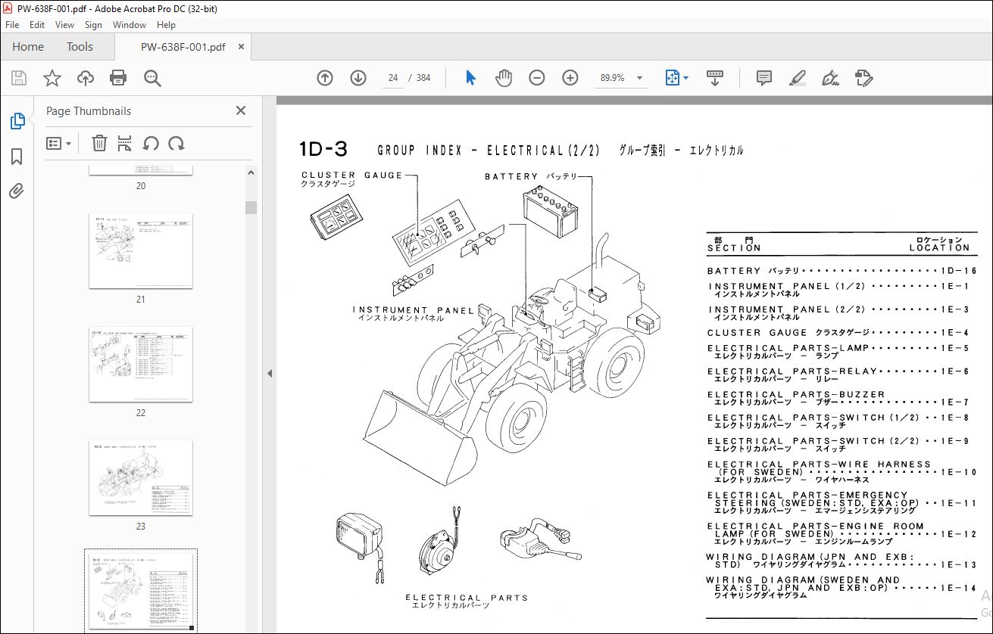Image resolution: width=993 pixels, height=634 pixels.
Task: Collapse the navigation pane arrow
Action: [x=268, y=372]
